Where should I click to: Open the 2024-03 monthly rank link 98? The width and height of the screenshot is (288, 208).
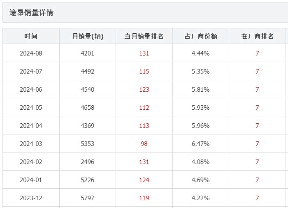(x=144, y=144)
